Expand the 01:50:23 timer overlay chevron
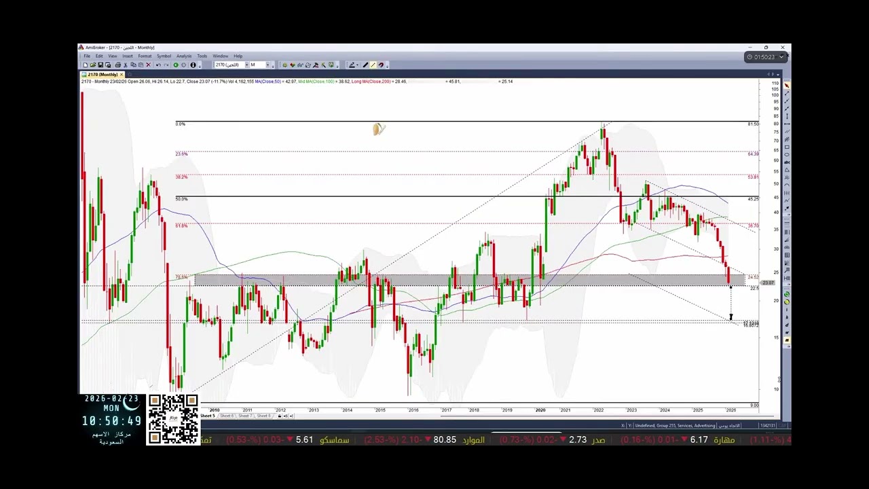 pos(782,57)
